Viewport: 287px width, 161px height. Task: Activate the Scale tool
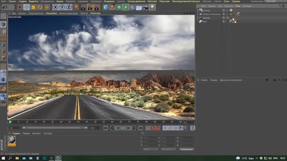(x=33, y=7)
